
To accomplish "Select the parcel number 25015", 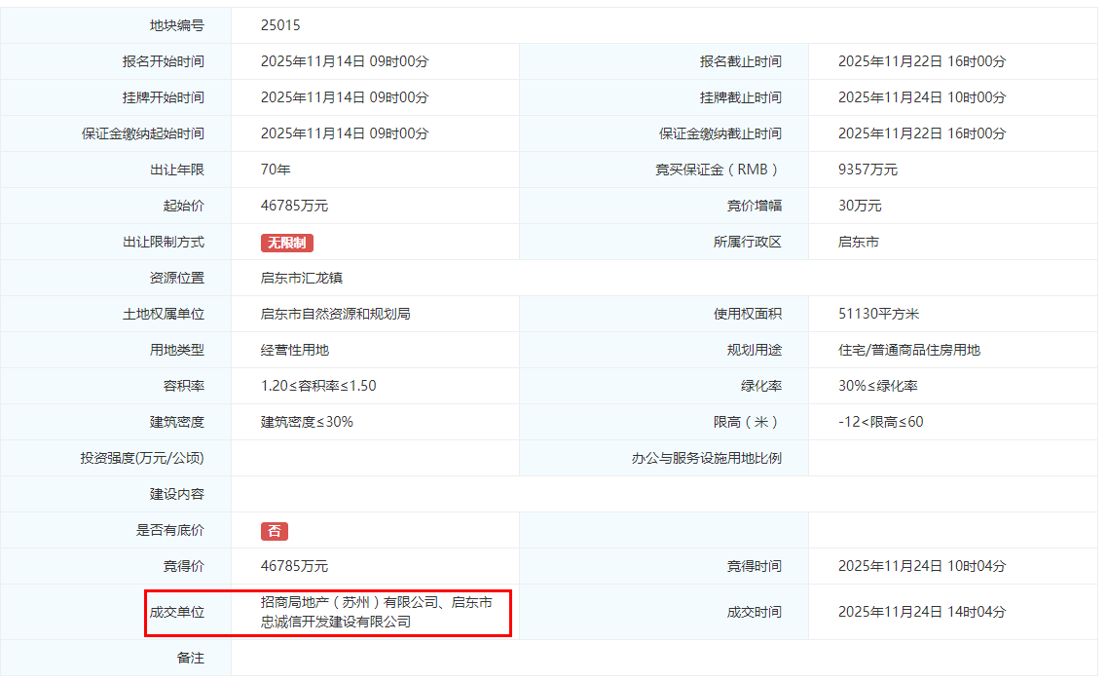I will tap(280, 25).
